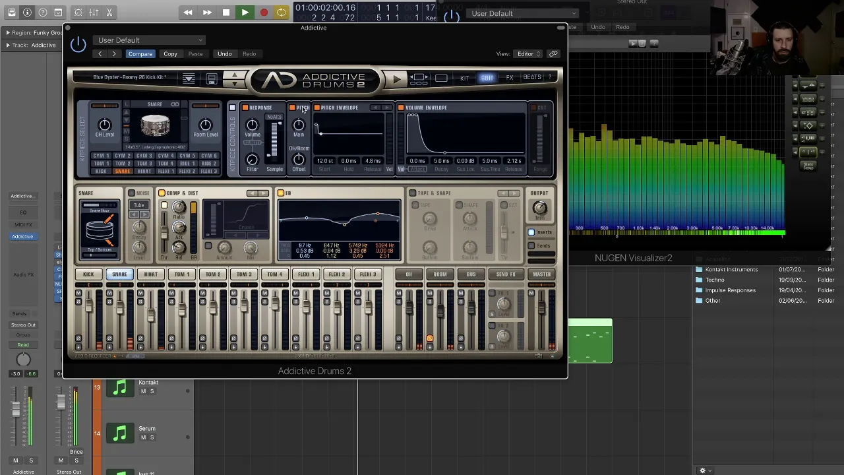
Task: Open the Addictive Drums preset browser menu icon
Action: coord(189,79)
